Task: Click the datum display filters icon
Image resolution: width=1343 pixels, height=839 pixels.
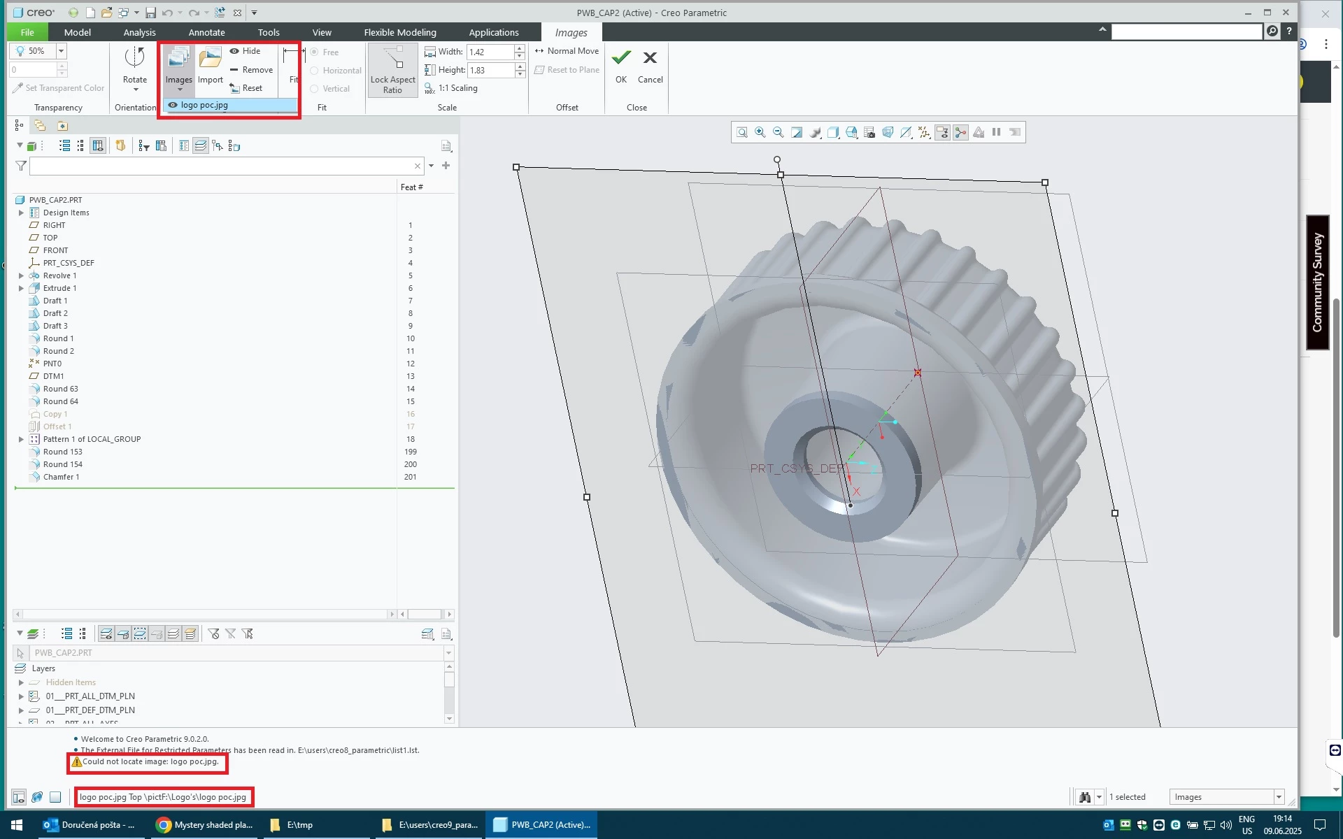Action: (924, 132)
